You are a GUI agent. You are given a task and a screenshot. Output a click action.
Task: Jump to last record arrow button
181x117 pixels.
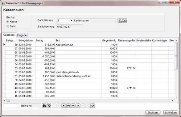[69, 106]
